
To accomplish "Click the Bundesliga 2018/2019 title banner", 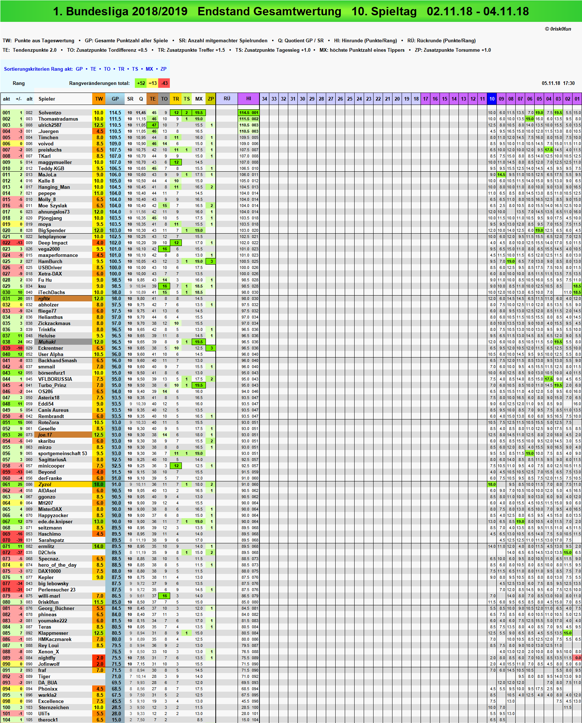I will pos(291,11).
